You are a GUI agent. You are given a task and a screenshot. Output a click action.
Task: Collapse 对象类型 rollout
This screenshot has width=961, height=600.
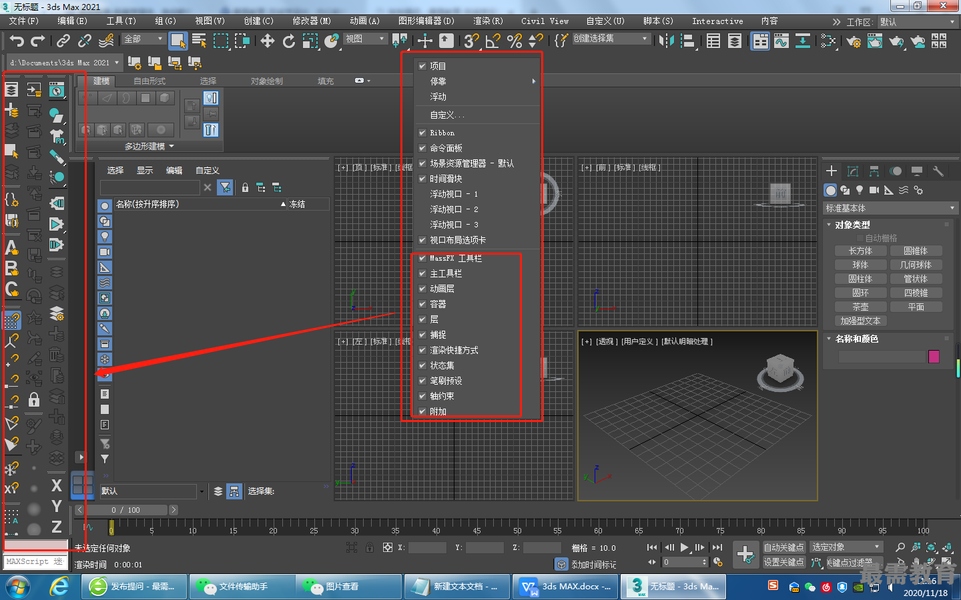coord(852,225)
